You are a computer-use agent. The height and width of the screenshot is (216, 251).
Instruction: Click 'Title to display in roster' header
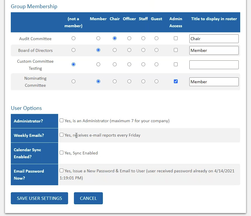pos(214,19)
